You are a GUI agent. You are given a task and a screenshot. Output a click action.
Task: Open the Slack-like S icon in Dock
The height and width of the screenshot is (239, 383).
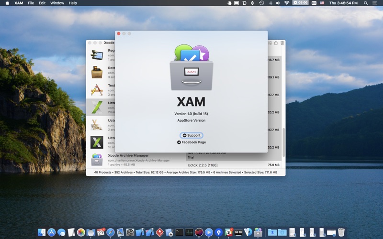point(229,232)
